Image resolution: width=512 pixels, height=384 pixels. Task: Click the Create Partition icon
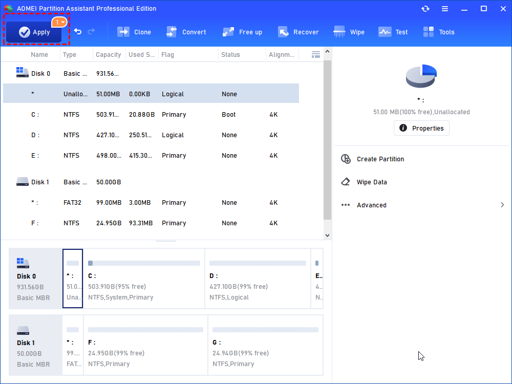coord(346,159)
